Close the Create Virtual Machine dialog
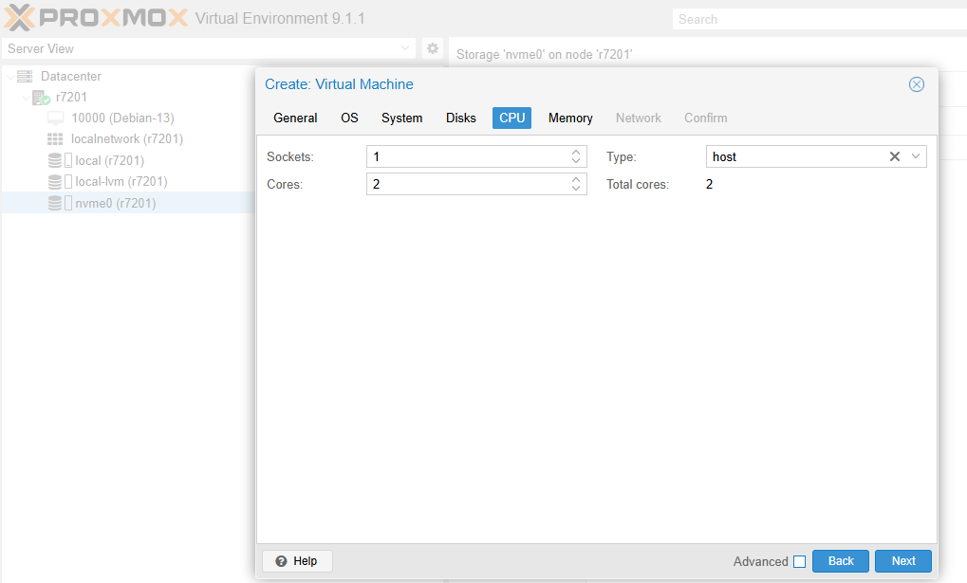967x583 pixels. 916,84
